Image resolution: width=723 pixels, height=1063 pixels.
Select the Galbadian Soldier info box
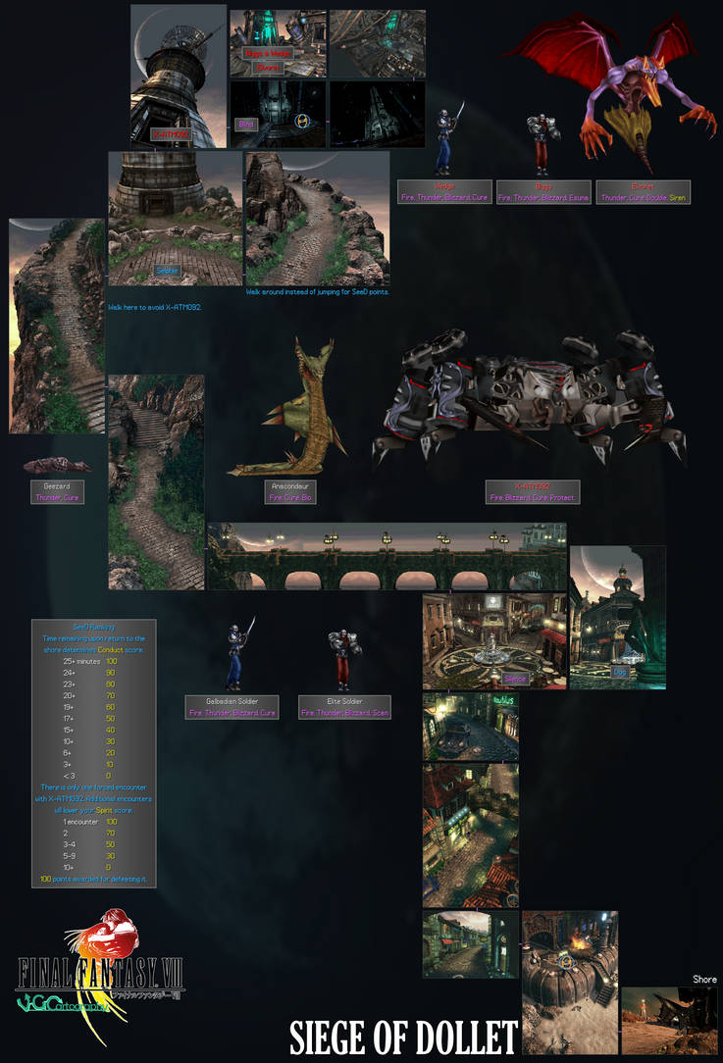232,707
